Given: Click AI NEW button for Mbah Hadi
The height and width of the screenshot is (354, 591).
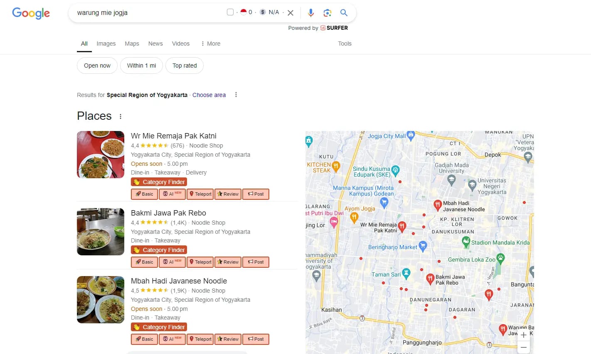Looking at the screenshot, I should pos(172,339).
